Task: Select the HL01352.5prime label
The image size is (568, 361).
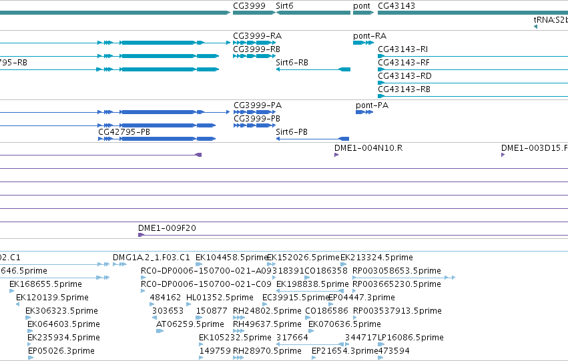Action: tap(220, 298)
